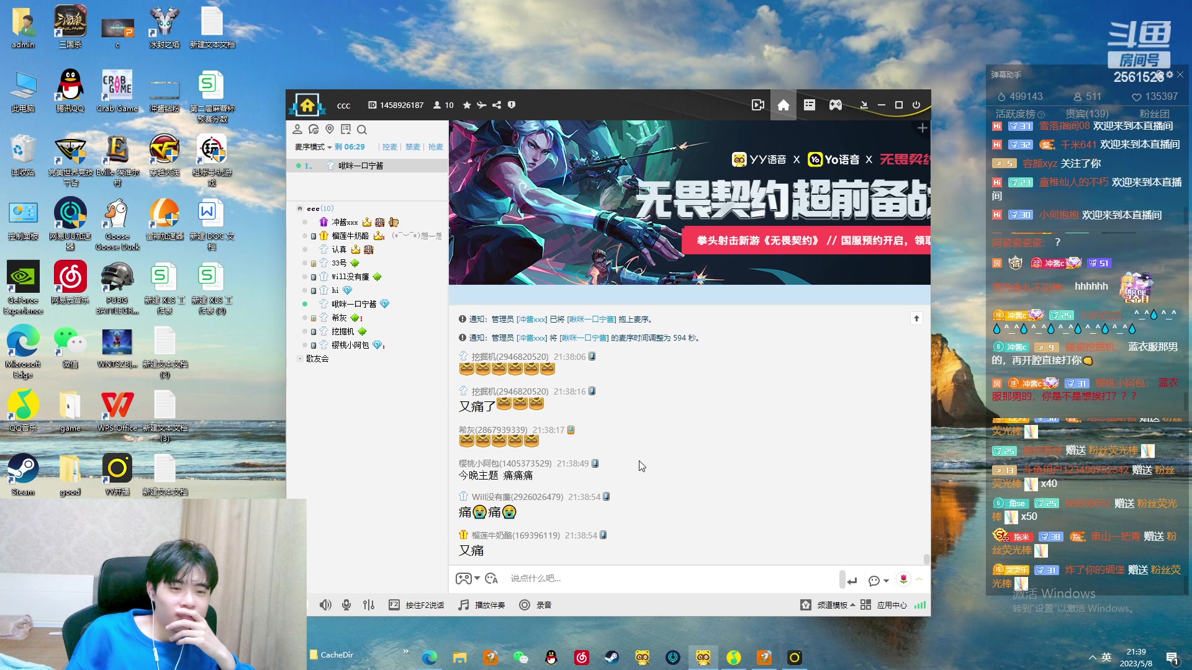Viewport: 1192px width, 670px height.
Task: Click the location pin icon
Action: (x=330, y=129)
